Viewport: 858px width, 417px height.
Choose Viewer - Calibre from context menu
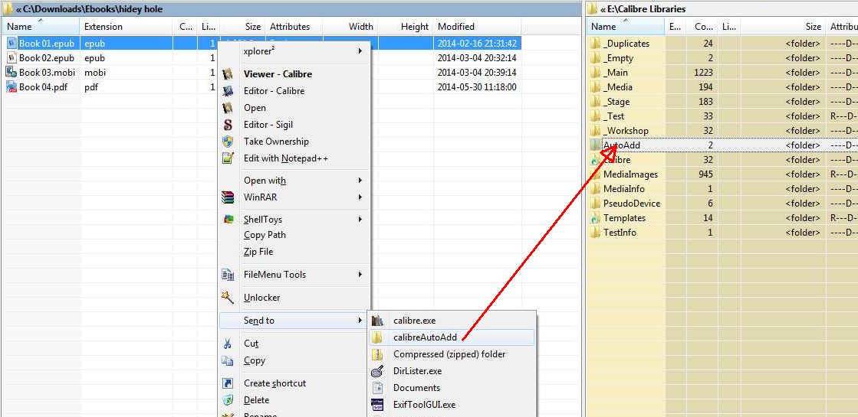tap(294, 74)
